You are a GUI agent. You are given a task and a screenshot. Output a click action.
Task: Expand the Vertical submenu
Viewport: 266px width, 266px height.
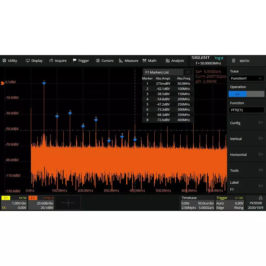pos(246,139)
